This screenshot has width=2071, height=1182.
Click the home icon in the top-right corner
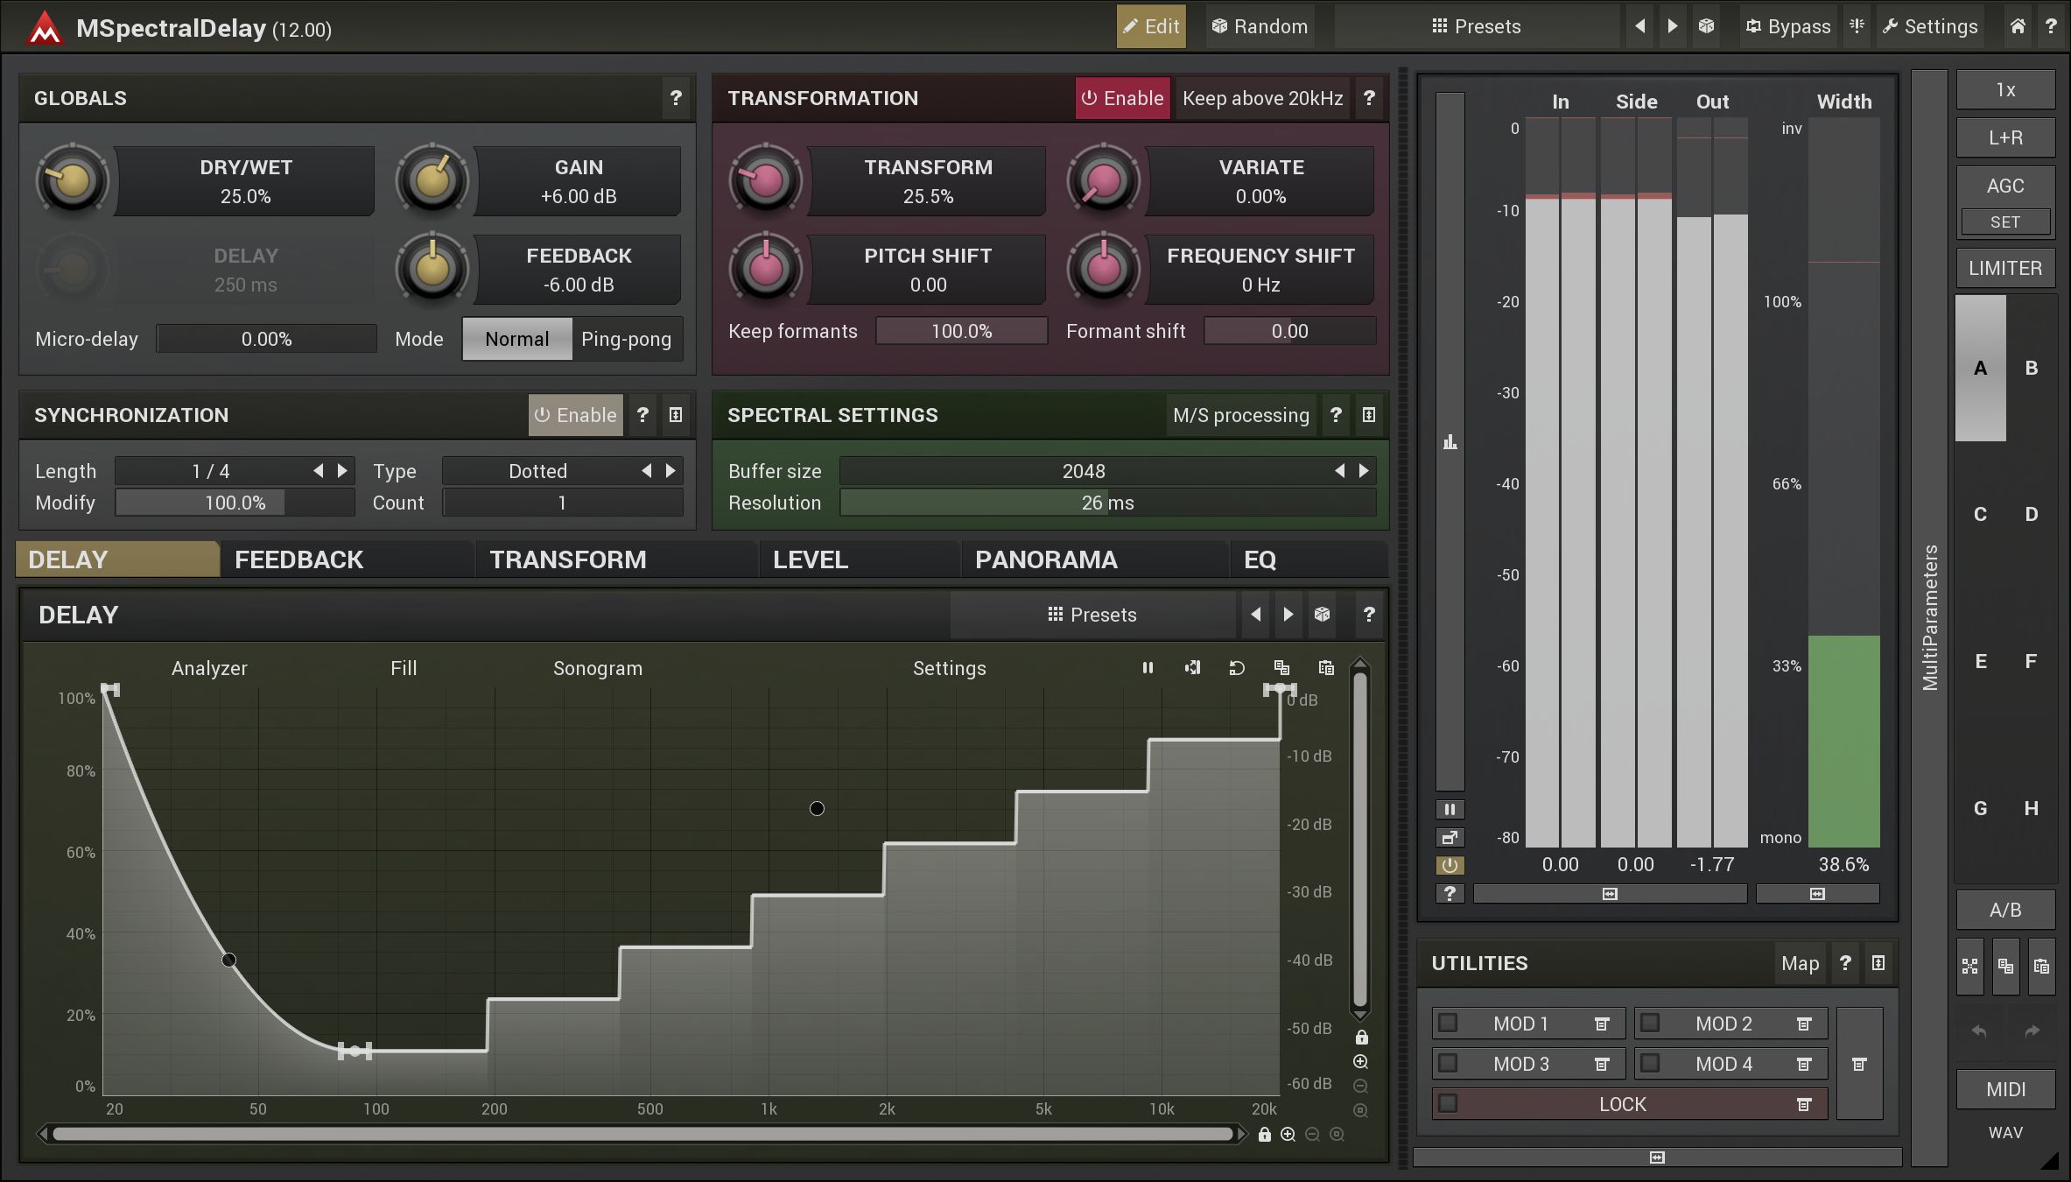[2018, 25]
